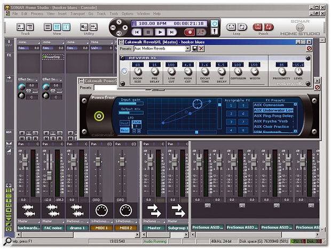The width and height of the screenshot is (331, 249).
Task: Open the Edit menu
Action: point(24,14)
